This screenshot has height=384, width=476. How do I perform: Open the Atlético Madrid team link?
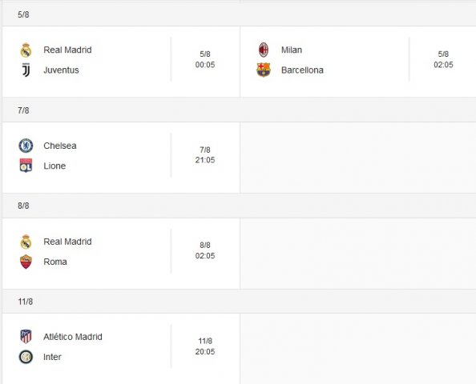click(73, 337)
